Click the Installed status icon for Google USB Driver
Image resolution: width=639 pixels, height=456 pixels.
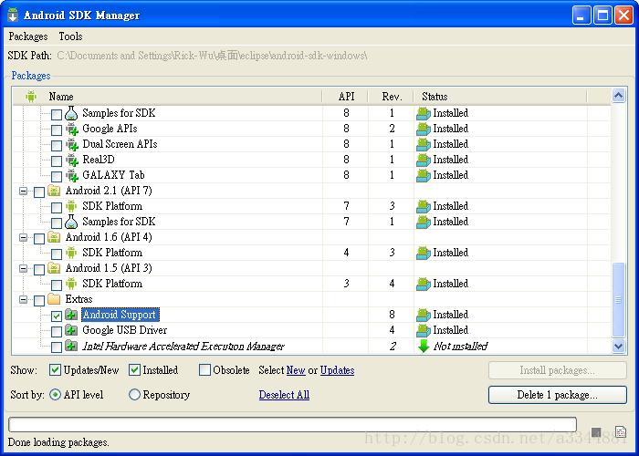coord(424,330)
